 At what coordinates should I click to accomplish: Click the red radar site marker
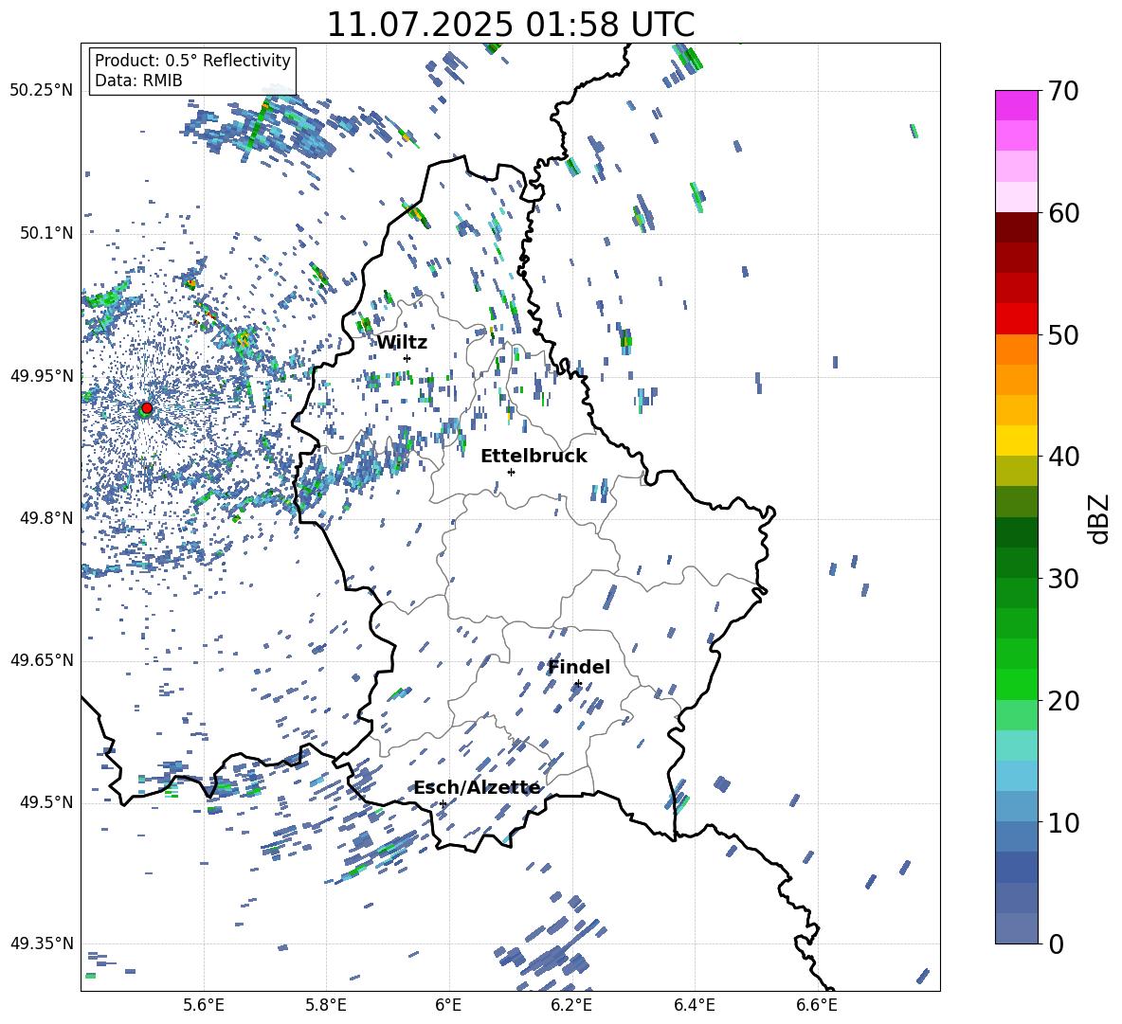147,408
